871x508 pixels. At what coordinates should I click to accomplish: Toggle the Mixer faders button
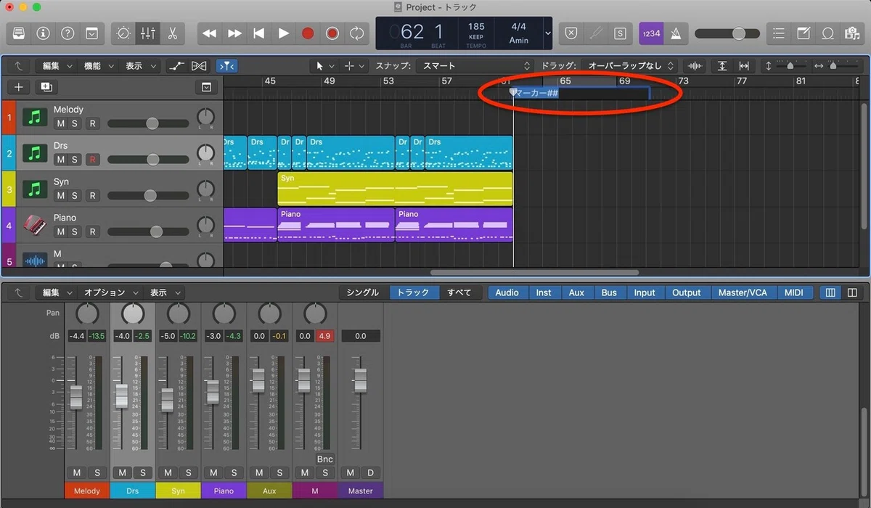click(148, 33)
